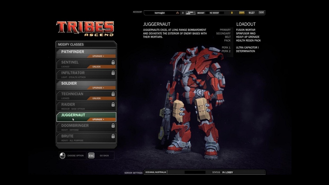Click the mouse Choose Option icon

coord(62,155)
